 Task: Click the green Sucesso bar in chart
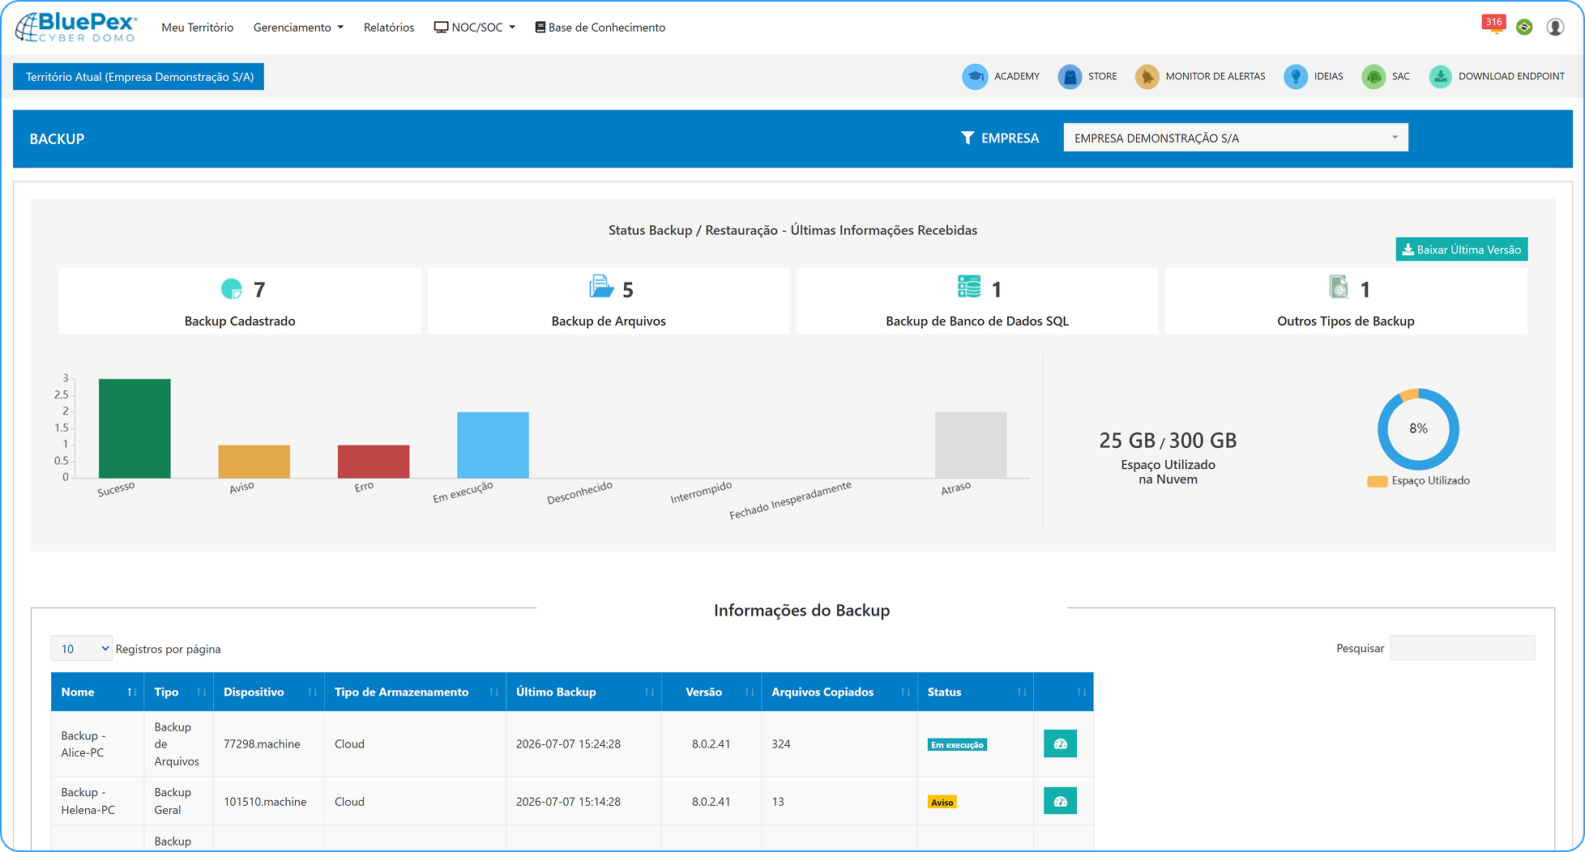coord(135,428)
